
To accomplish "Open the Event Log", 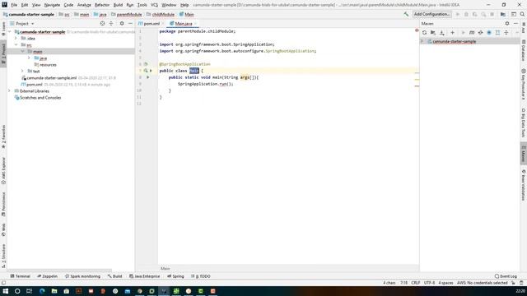I will click(x=506, y=276).
